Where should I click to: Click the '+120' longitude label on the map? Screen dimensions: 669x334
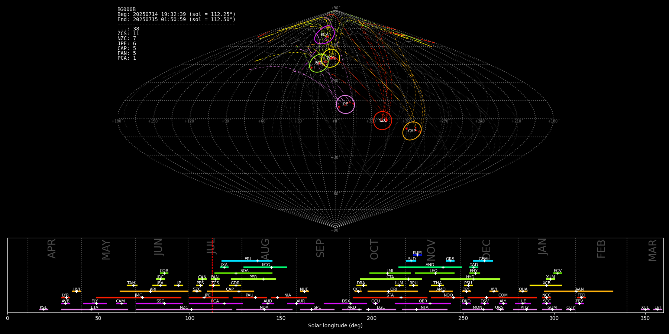189,121
